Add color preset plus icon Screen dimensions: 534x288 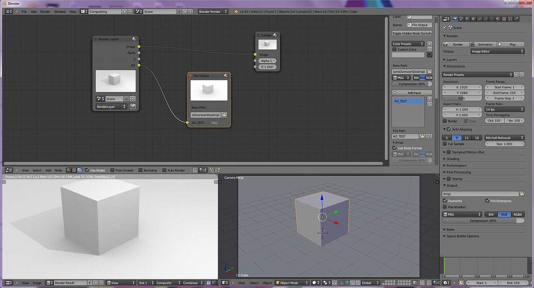(429, 43)
